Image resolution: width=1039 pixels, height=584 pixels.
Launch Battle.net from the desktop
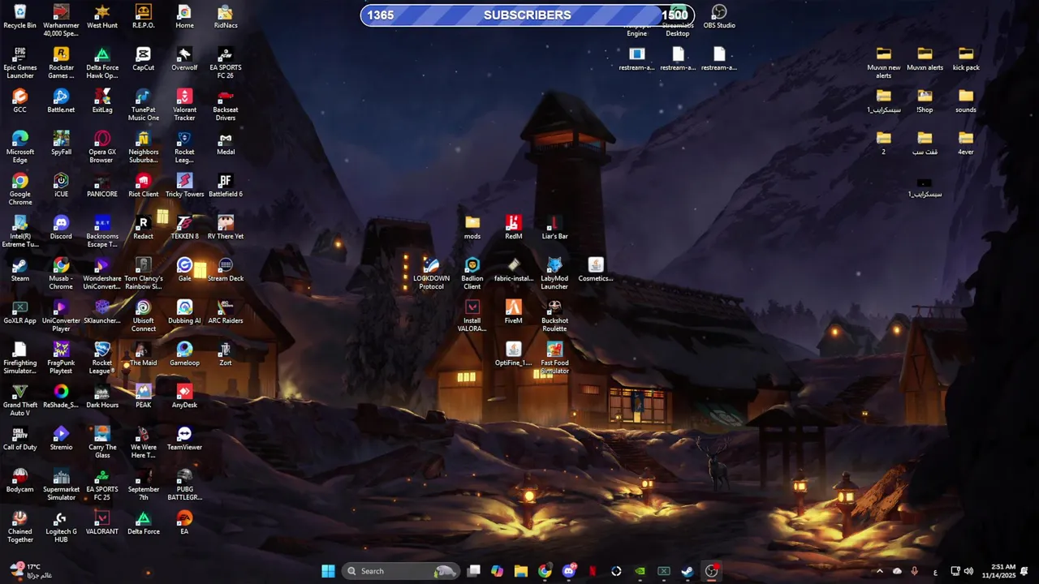61,101
